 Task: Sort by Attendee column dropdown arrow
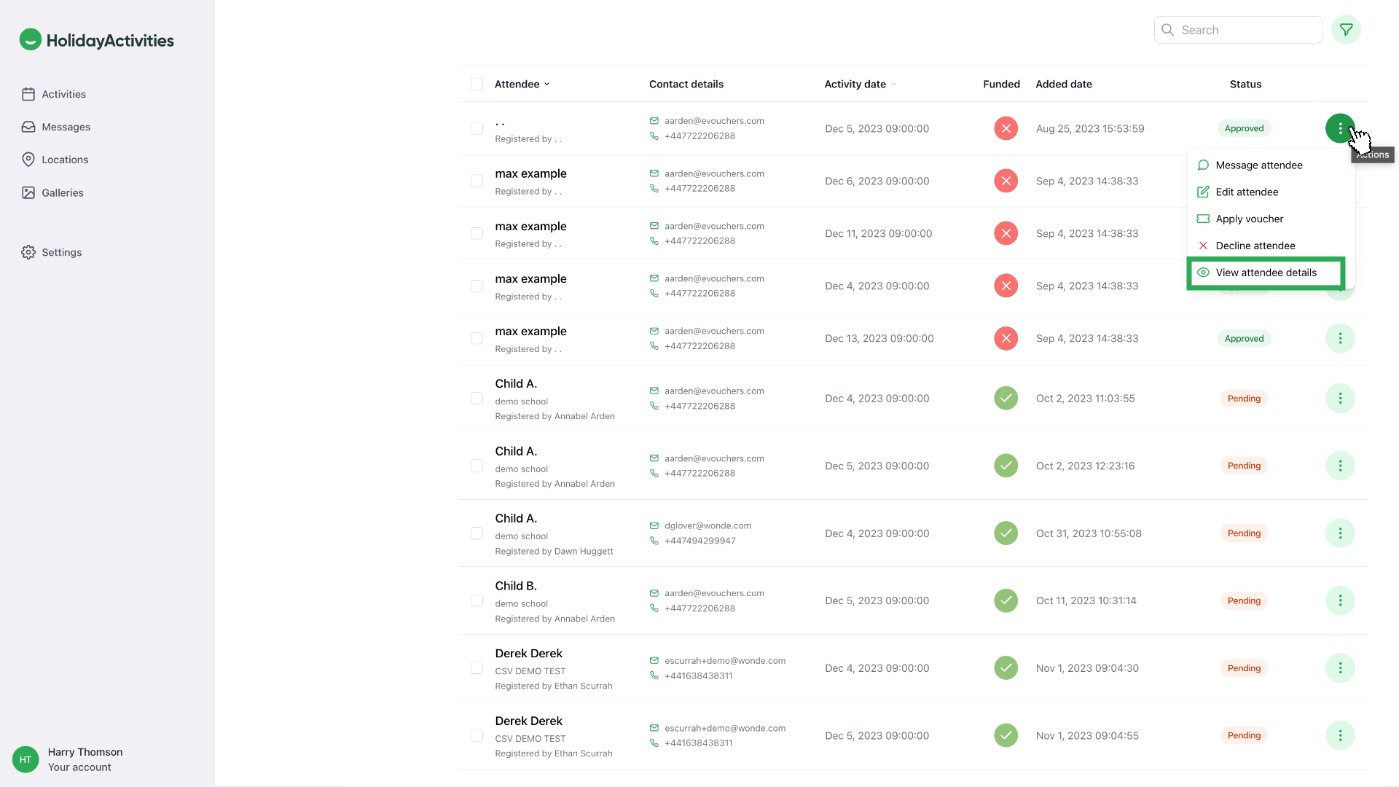(546, 85)
